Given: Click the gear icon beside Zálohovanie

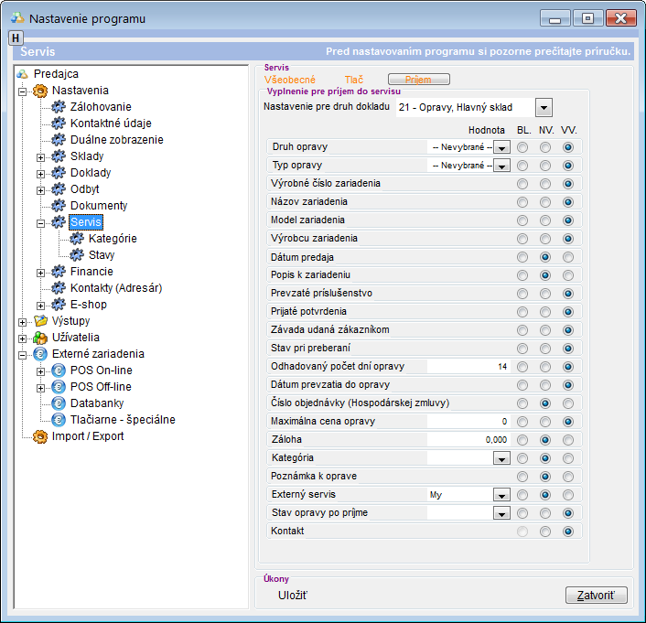Looking at the screenshot, I should coord(59,107).
